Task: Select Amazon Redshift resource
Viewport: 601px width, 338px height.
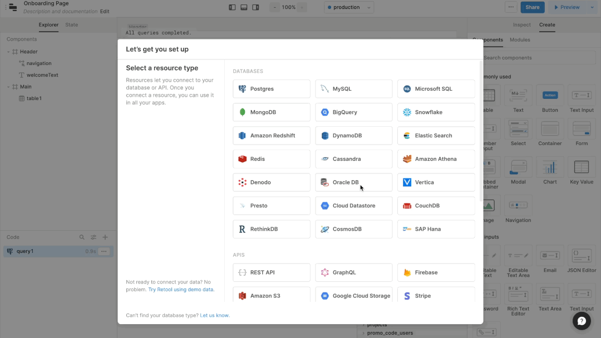Action: 271,136
